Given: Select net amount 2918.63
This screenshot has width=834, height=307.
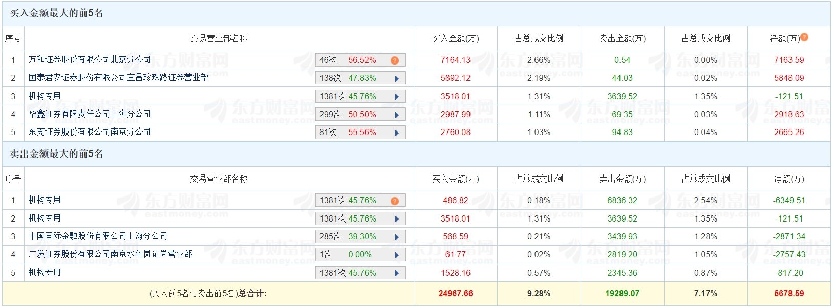Looking at the screenshot, I should pos(789,115).
